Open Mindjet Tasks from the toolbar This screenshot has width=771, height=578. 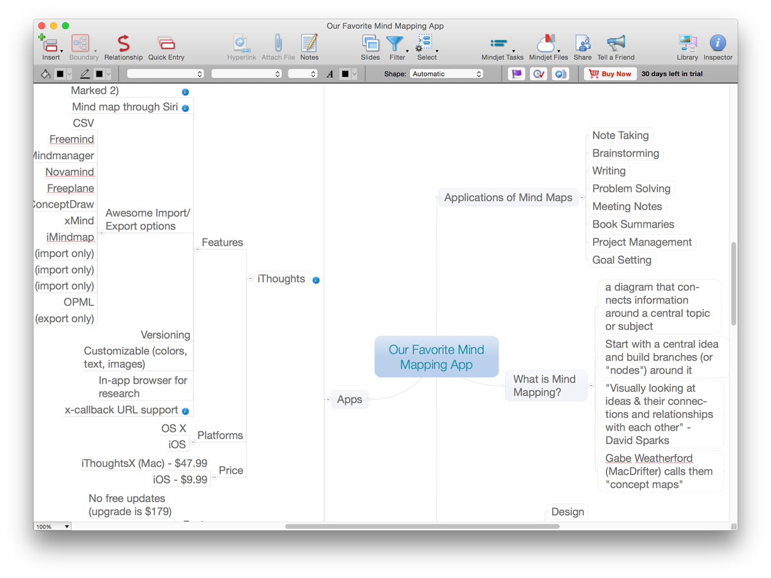click(x=499, y=43)
